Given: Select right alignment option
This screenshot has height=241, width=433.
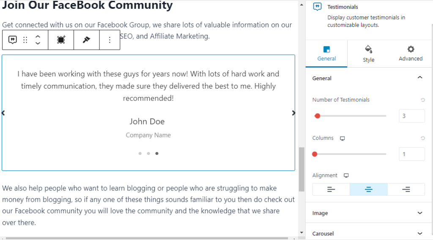Looking at the screenshot, I should point(406,190).
